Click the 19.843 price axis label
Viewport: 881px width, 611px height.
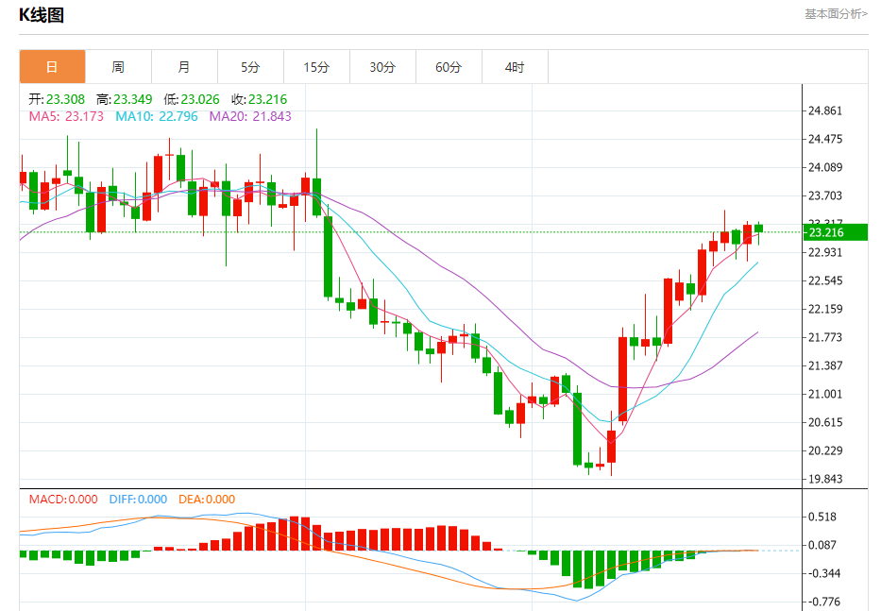825,479
